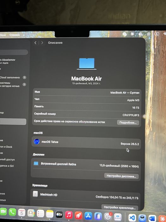Click '13,6-дюймовый (2560 × 1664)' text
The height and width of the screenshot is (222, 166).
[x=119, y=166]
